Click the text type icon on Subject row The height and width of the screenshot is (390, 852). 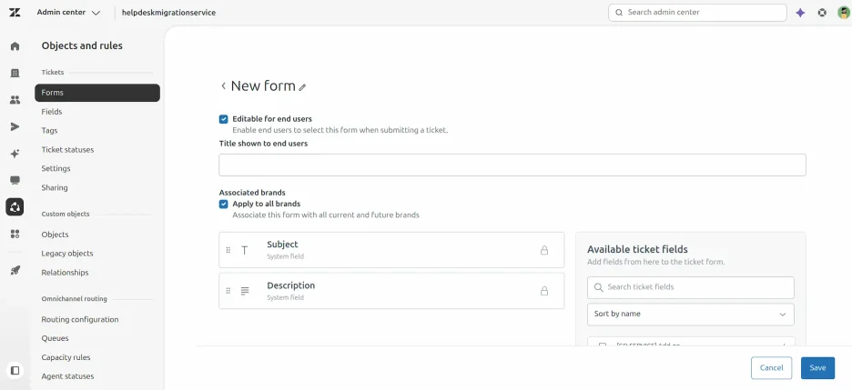coord(245,250)
